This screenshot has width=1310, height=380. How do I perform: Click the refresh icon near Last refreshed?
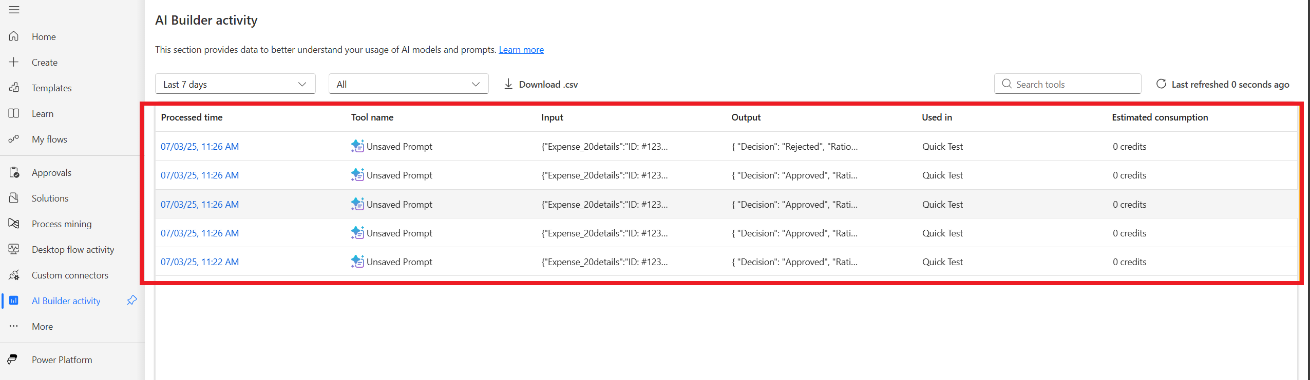pyautogui.click(x=1162, y=84)
